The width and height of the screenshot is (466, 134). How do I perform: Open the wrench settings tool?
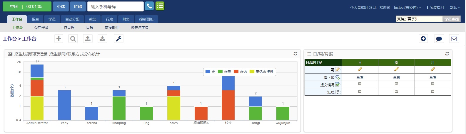(x=118, y=38)
